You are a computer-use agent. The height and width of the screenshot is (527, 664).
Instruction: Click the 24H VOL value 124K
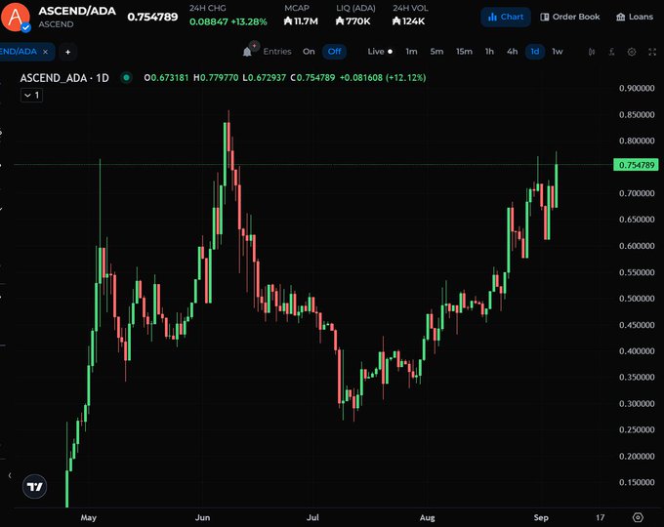[408, 21]
